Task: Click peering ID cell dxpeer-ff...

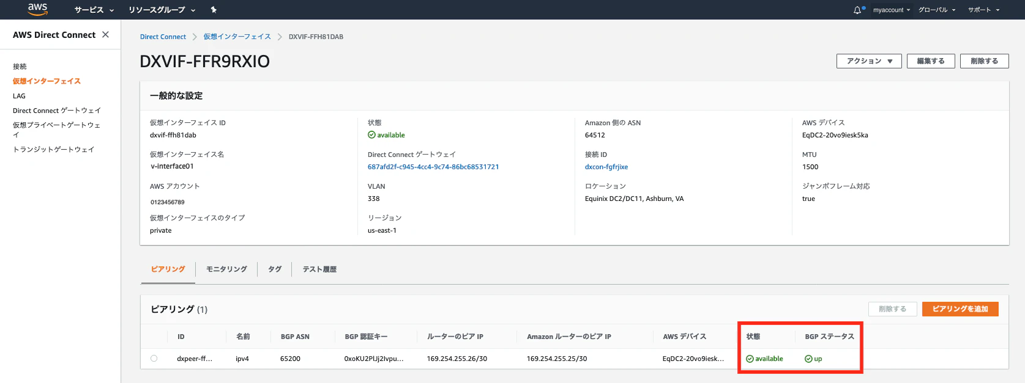Action: (x=195, y=359)
